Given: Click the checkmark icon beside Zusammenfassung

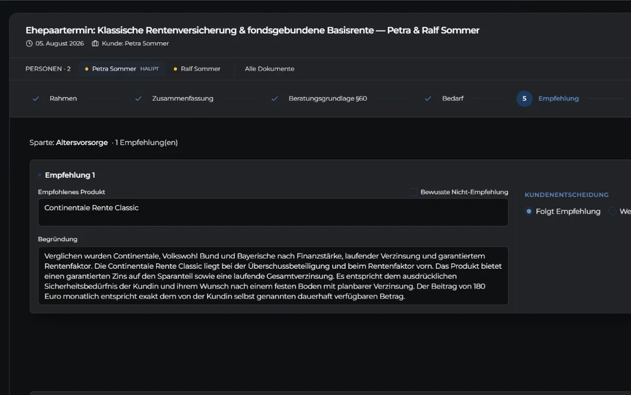Looking at the screenshot, I should [138, 98].
